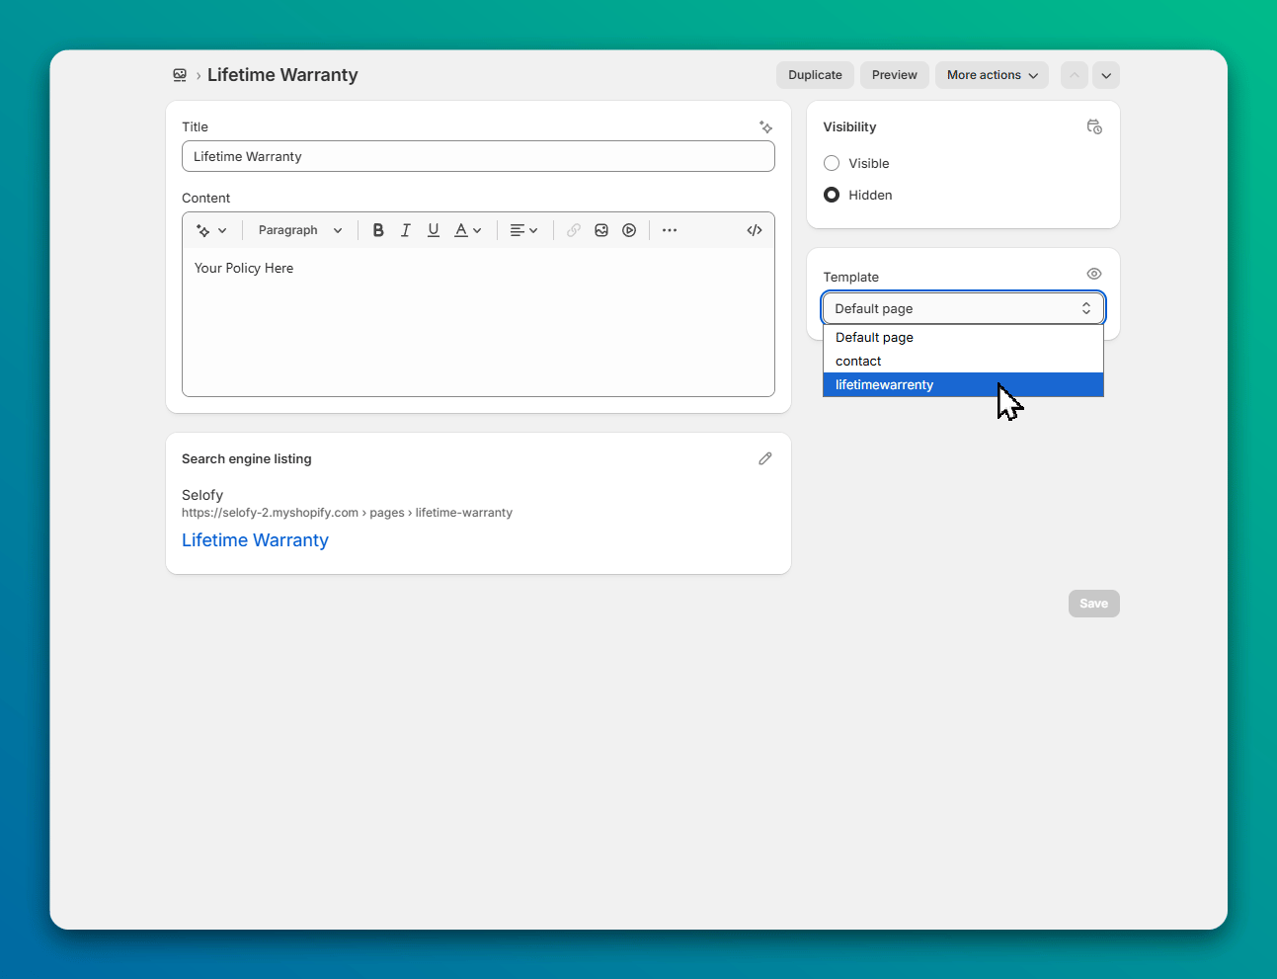Duplicate the Lifetime Warranty page
Viewport: 1277px width, 979px height.
[815, 74]
